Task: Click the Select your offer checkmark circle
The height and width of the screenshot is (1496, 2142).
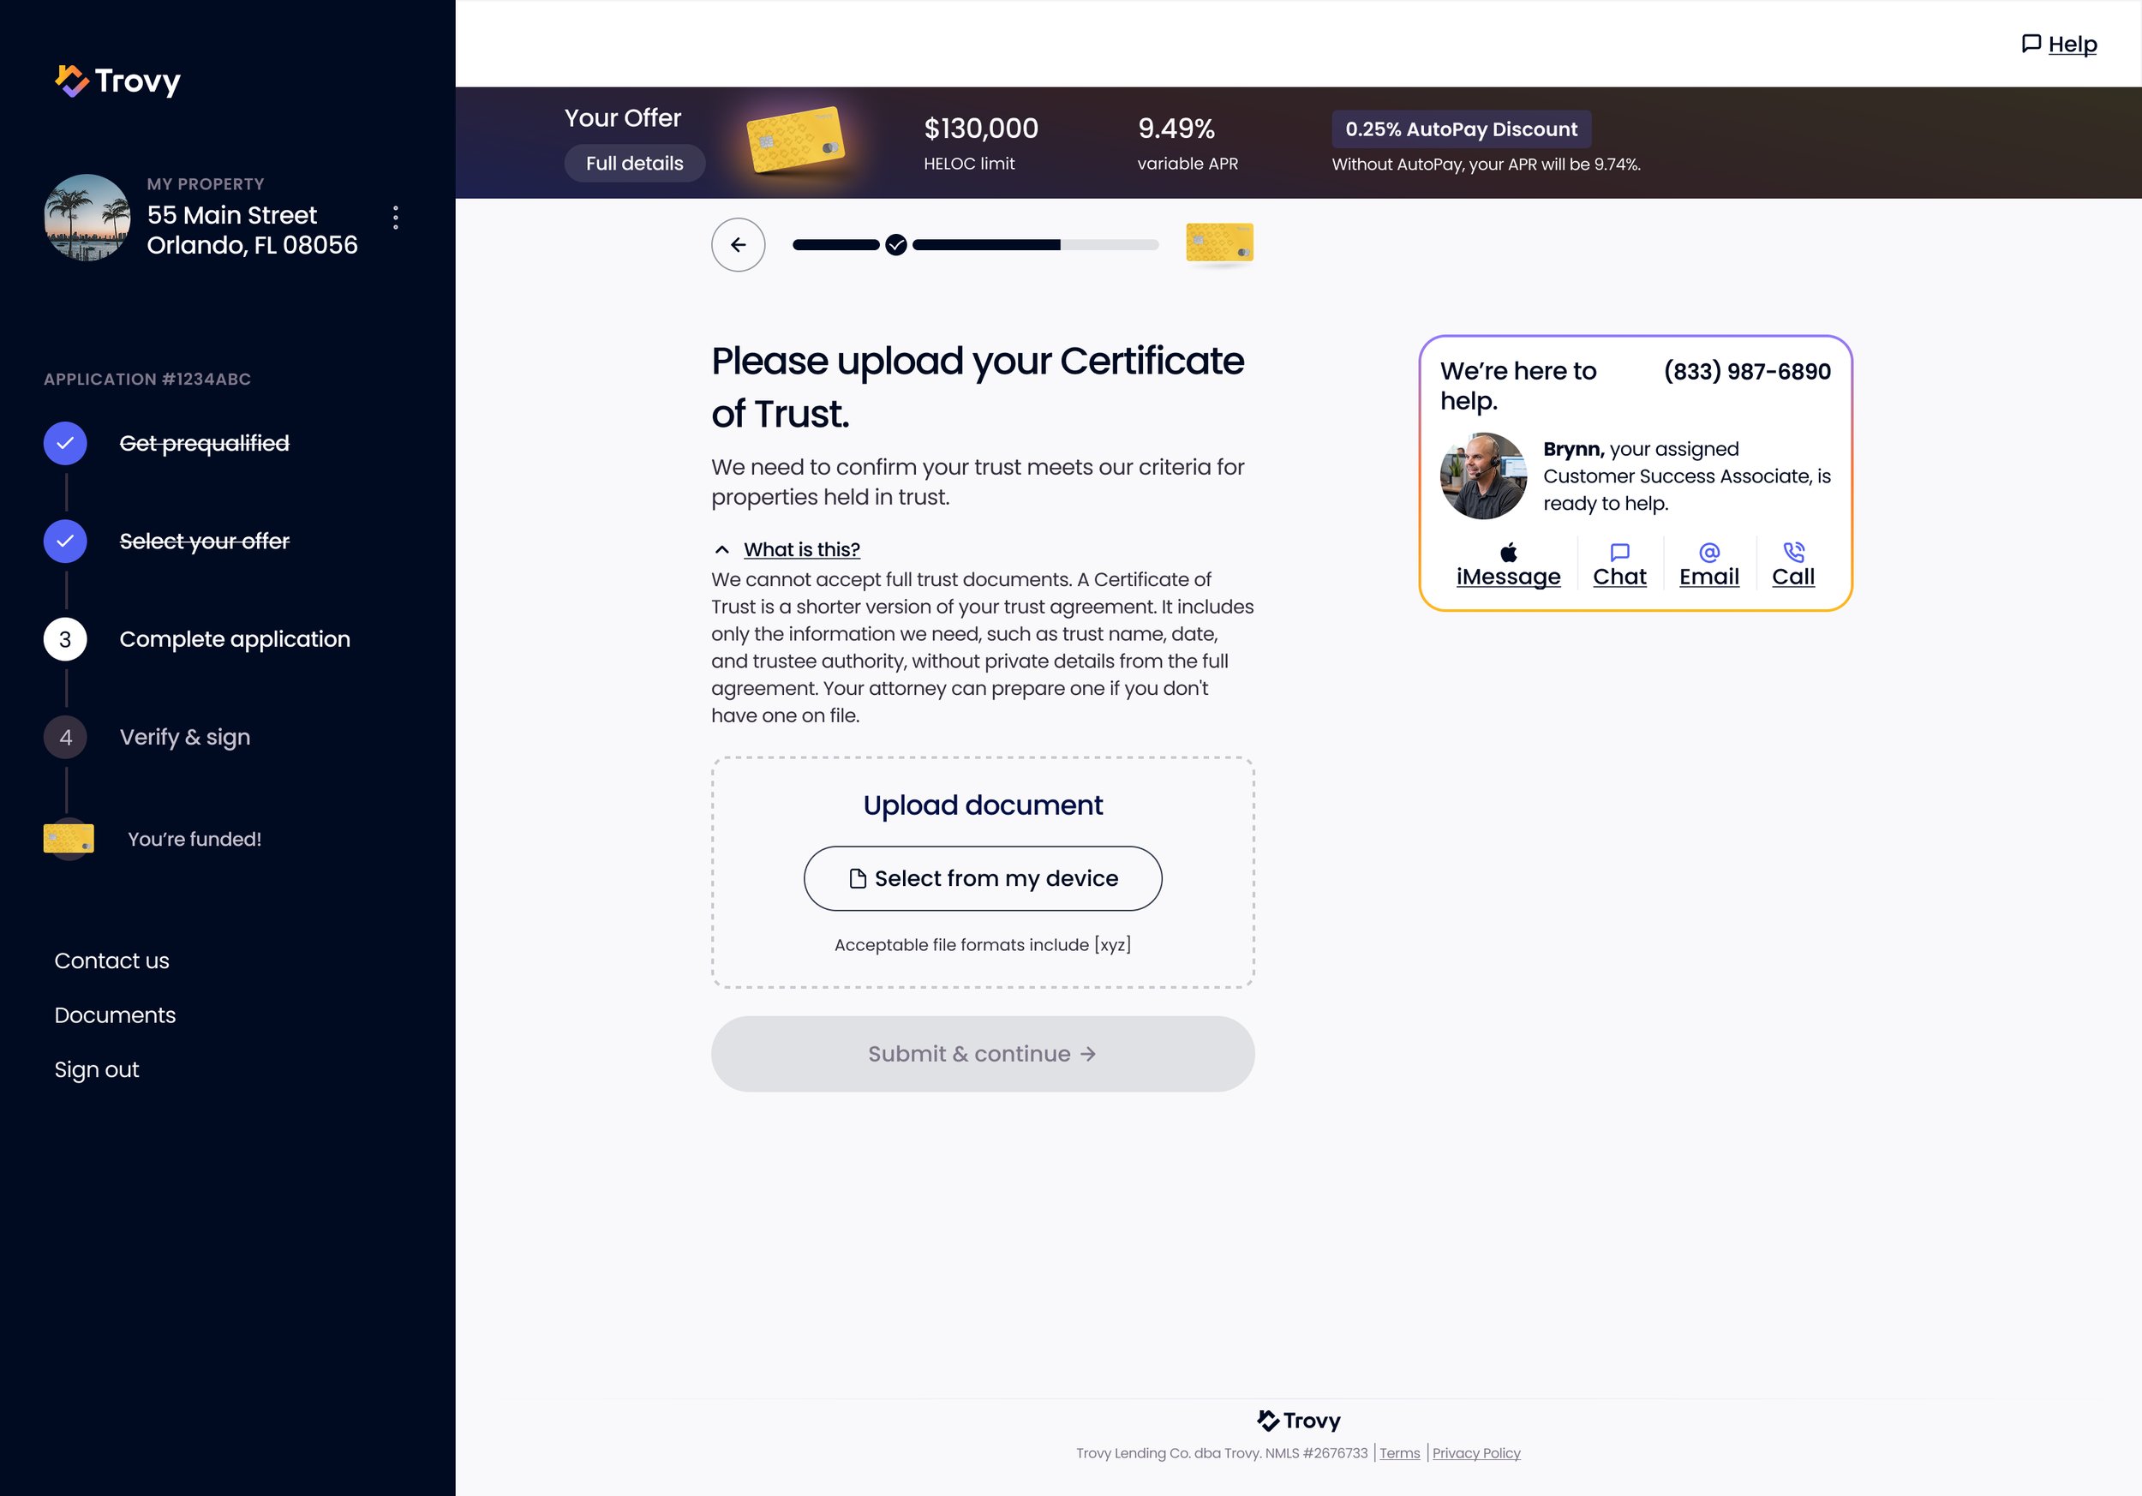Action: [x=65, y=541]
